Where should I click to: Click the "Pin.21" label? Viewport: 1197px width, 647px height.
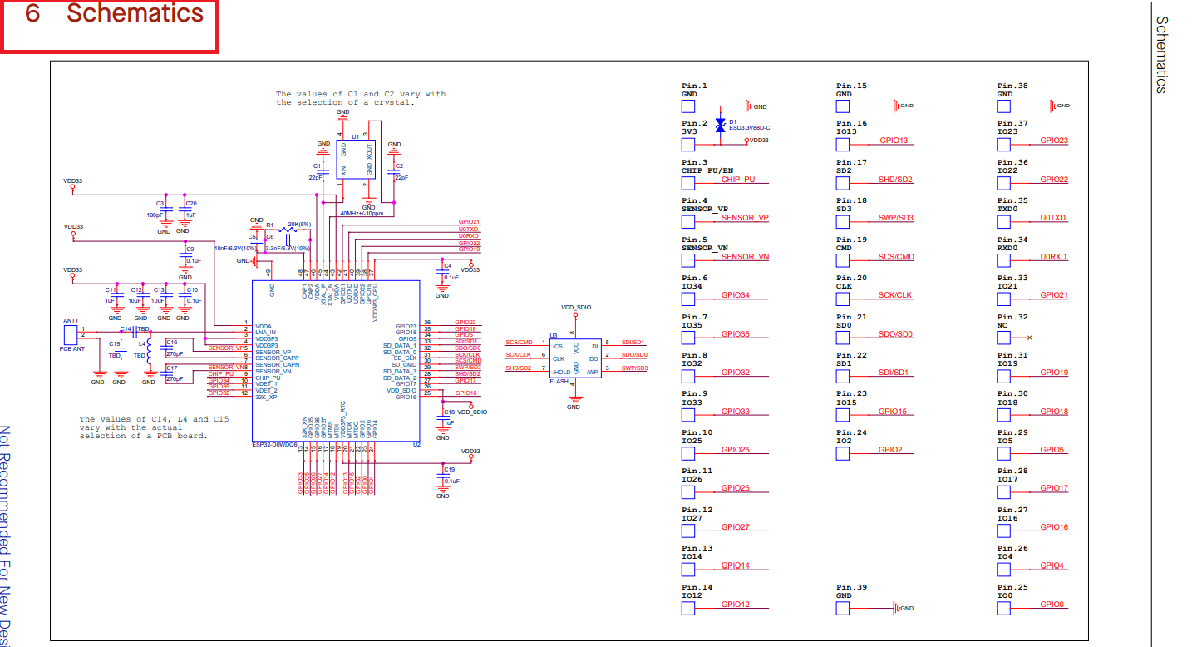(851, 317)
